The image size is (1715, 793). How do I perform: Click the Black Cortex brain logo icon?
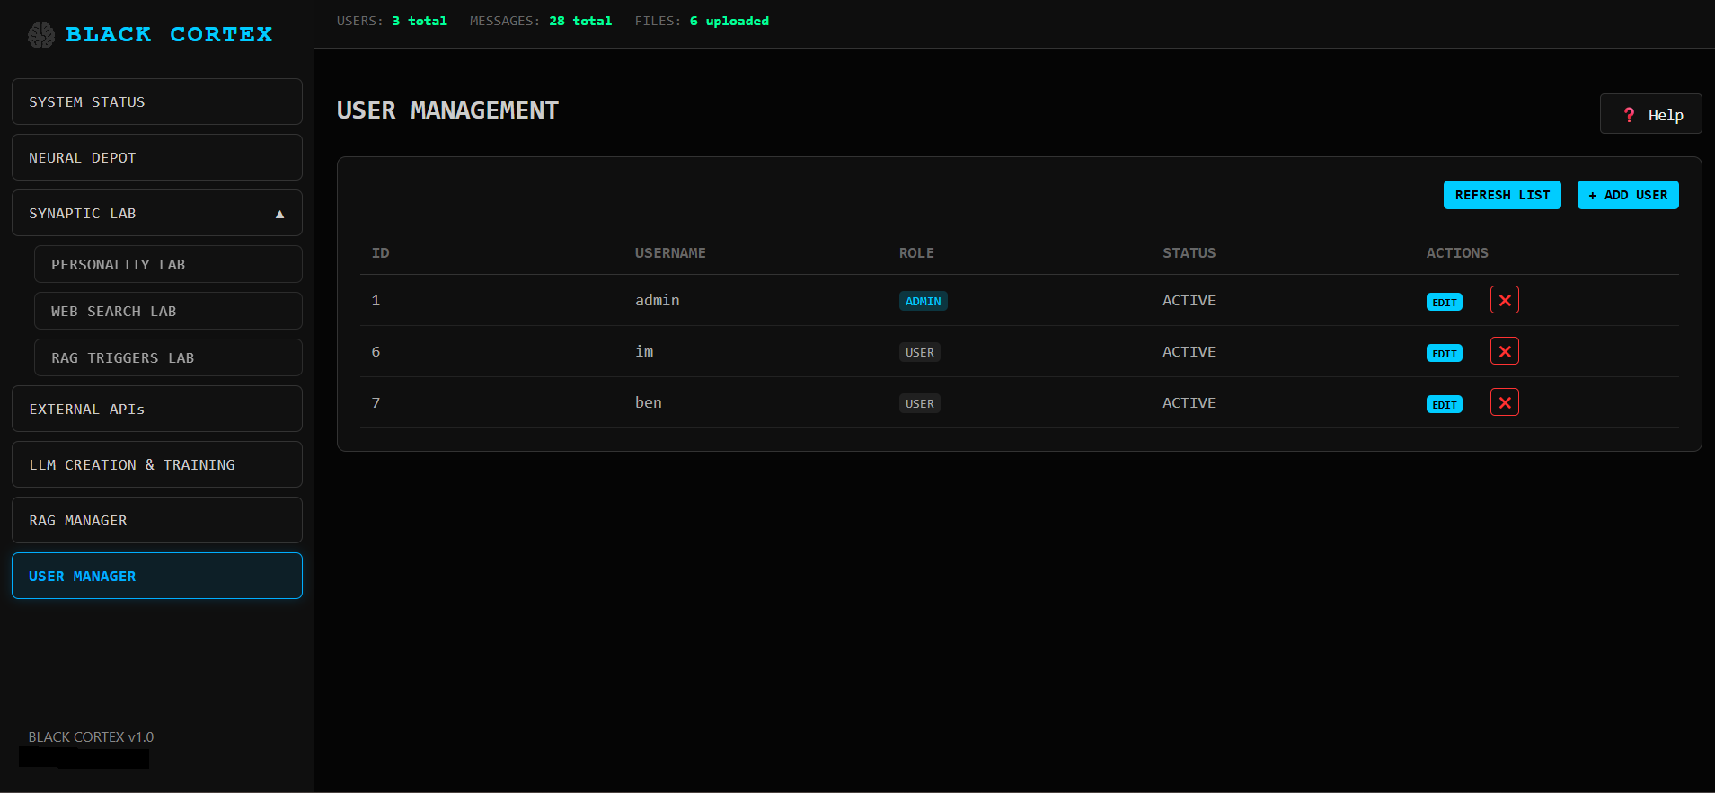[41, 35]
